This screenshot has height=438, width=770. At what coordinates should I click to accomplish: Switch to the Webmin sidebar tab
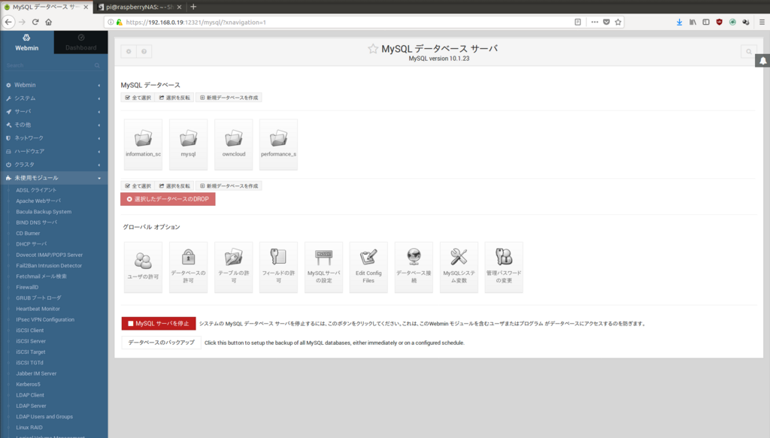click(x=26, y=42)
